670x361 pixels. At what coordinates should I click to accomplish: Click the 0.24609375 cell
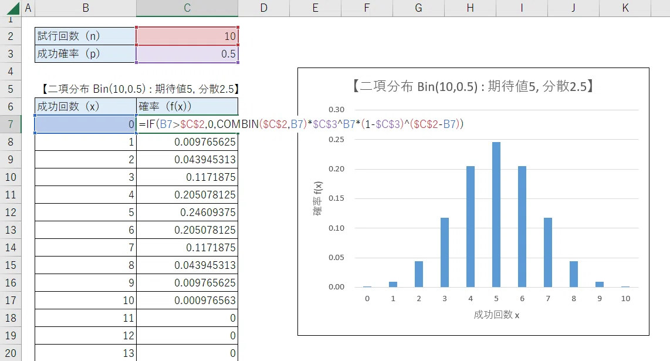187,212
